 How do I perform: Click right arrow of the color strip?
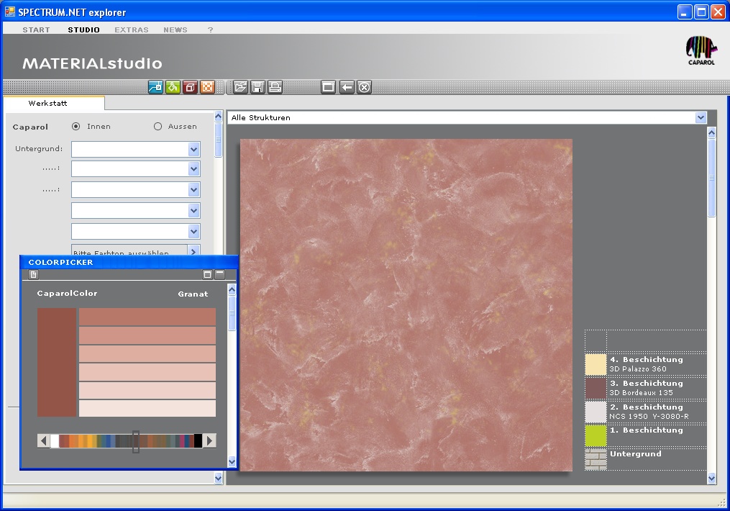tap(209, 440)
